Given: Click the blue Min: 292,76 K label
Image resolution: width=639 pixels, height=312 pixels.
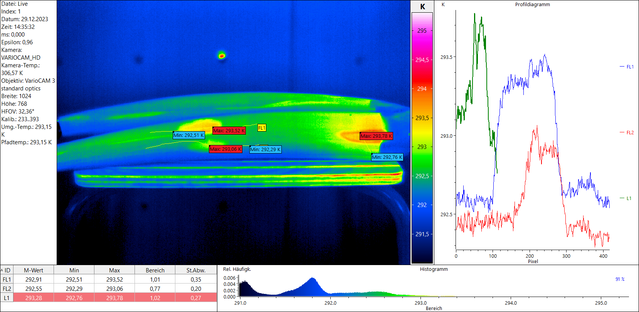Looking at the screenshot, I should pyautogui.click(x=387, y=157).
